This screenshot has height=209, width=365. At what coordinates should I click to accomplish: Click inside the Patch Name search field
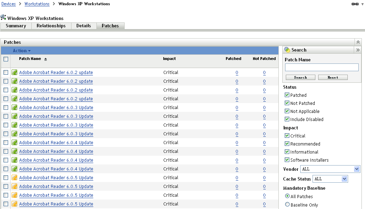(321, 67)
